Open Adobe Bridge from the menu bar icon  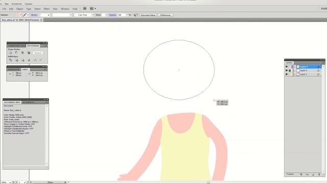[x=85, y=9]
